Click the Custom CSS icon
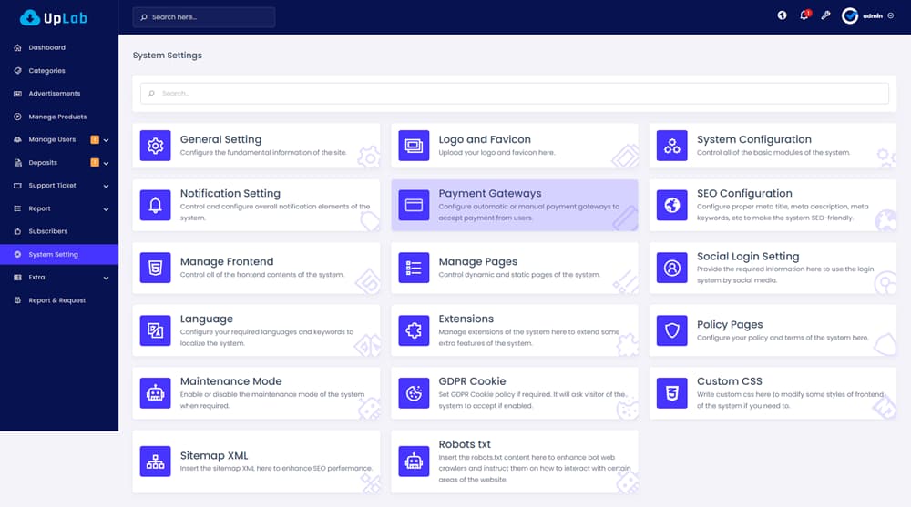The height and width of the screenshot is (507, 911). point(671,393)
